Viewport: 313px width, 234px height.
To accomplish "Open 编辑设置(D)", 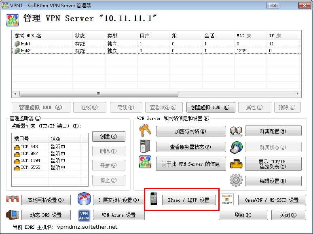I will click(273, 181).
